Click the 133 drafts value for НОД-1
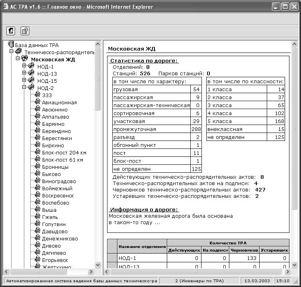301x287 pixels. coord(244,258)
